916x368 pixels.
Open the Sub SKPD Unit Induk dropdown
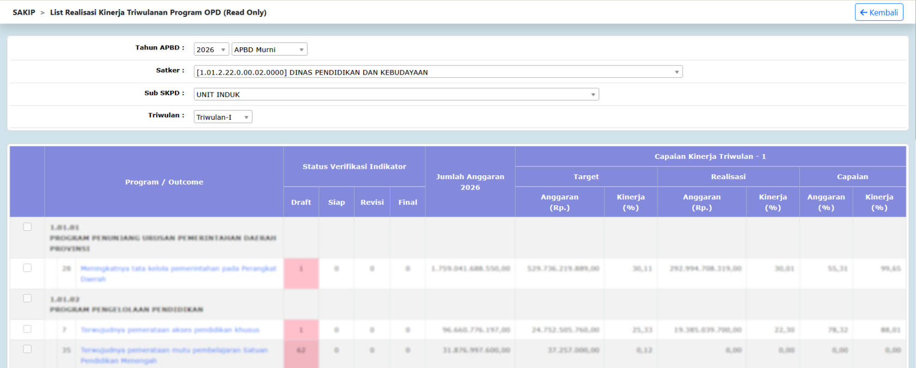click(396, 94)
